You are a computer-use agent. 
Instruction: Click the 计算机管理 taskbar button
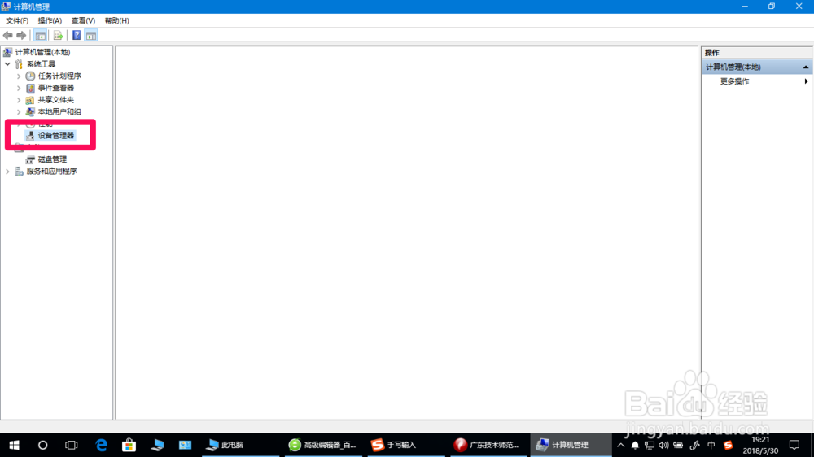click(571, 445)
